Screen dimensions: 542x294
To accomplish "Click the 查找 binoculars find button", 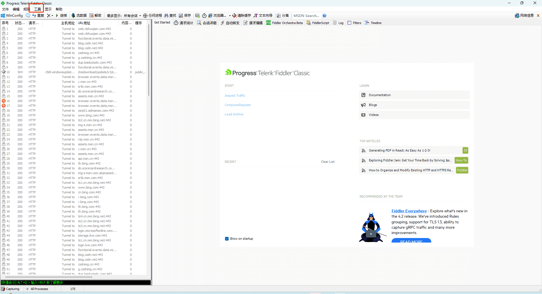I will 170,16.
